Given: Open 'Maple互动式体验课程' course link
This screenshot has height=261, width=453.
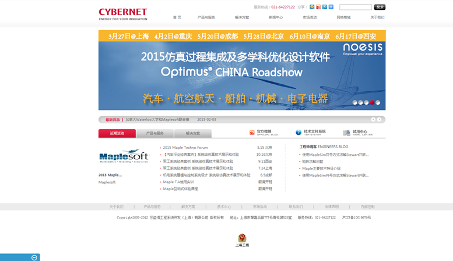Looking at the screenshot, I should 180,189.
